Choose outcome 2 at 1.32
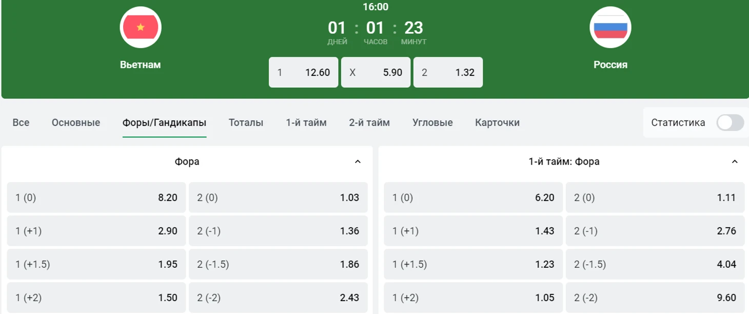 point(448,72)
